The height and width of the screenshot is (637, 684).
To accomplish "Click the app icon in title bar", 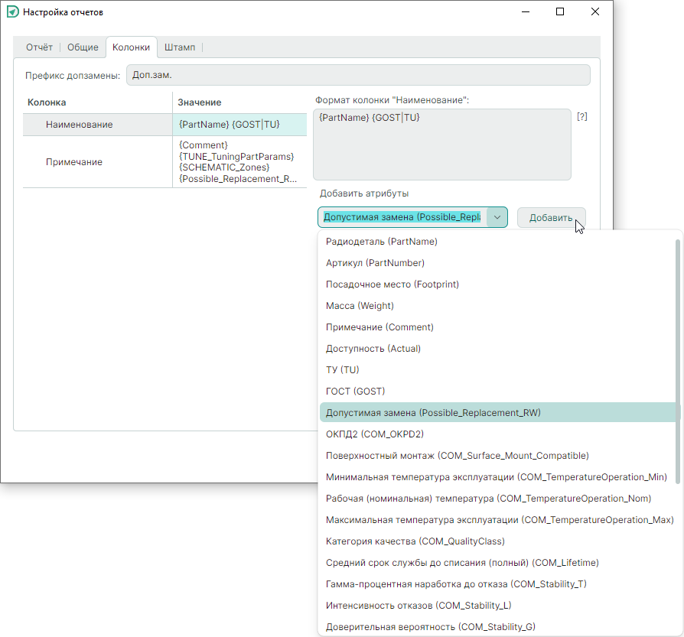I will (12, 12).
